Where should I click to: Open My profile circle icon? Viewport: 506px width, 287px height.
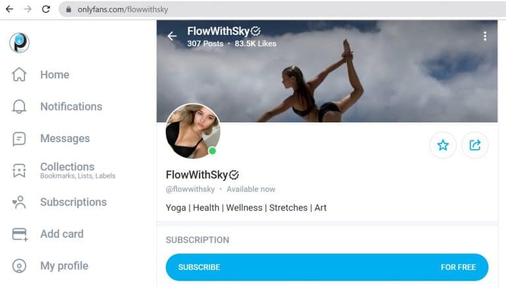[x=19, y=266]
